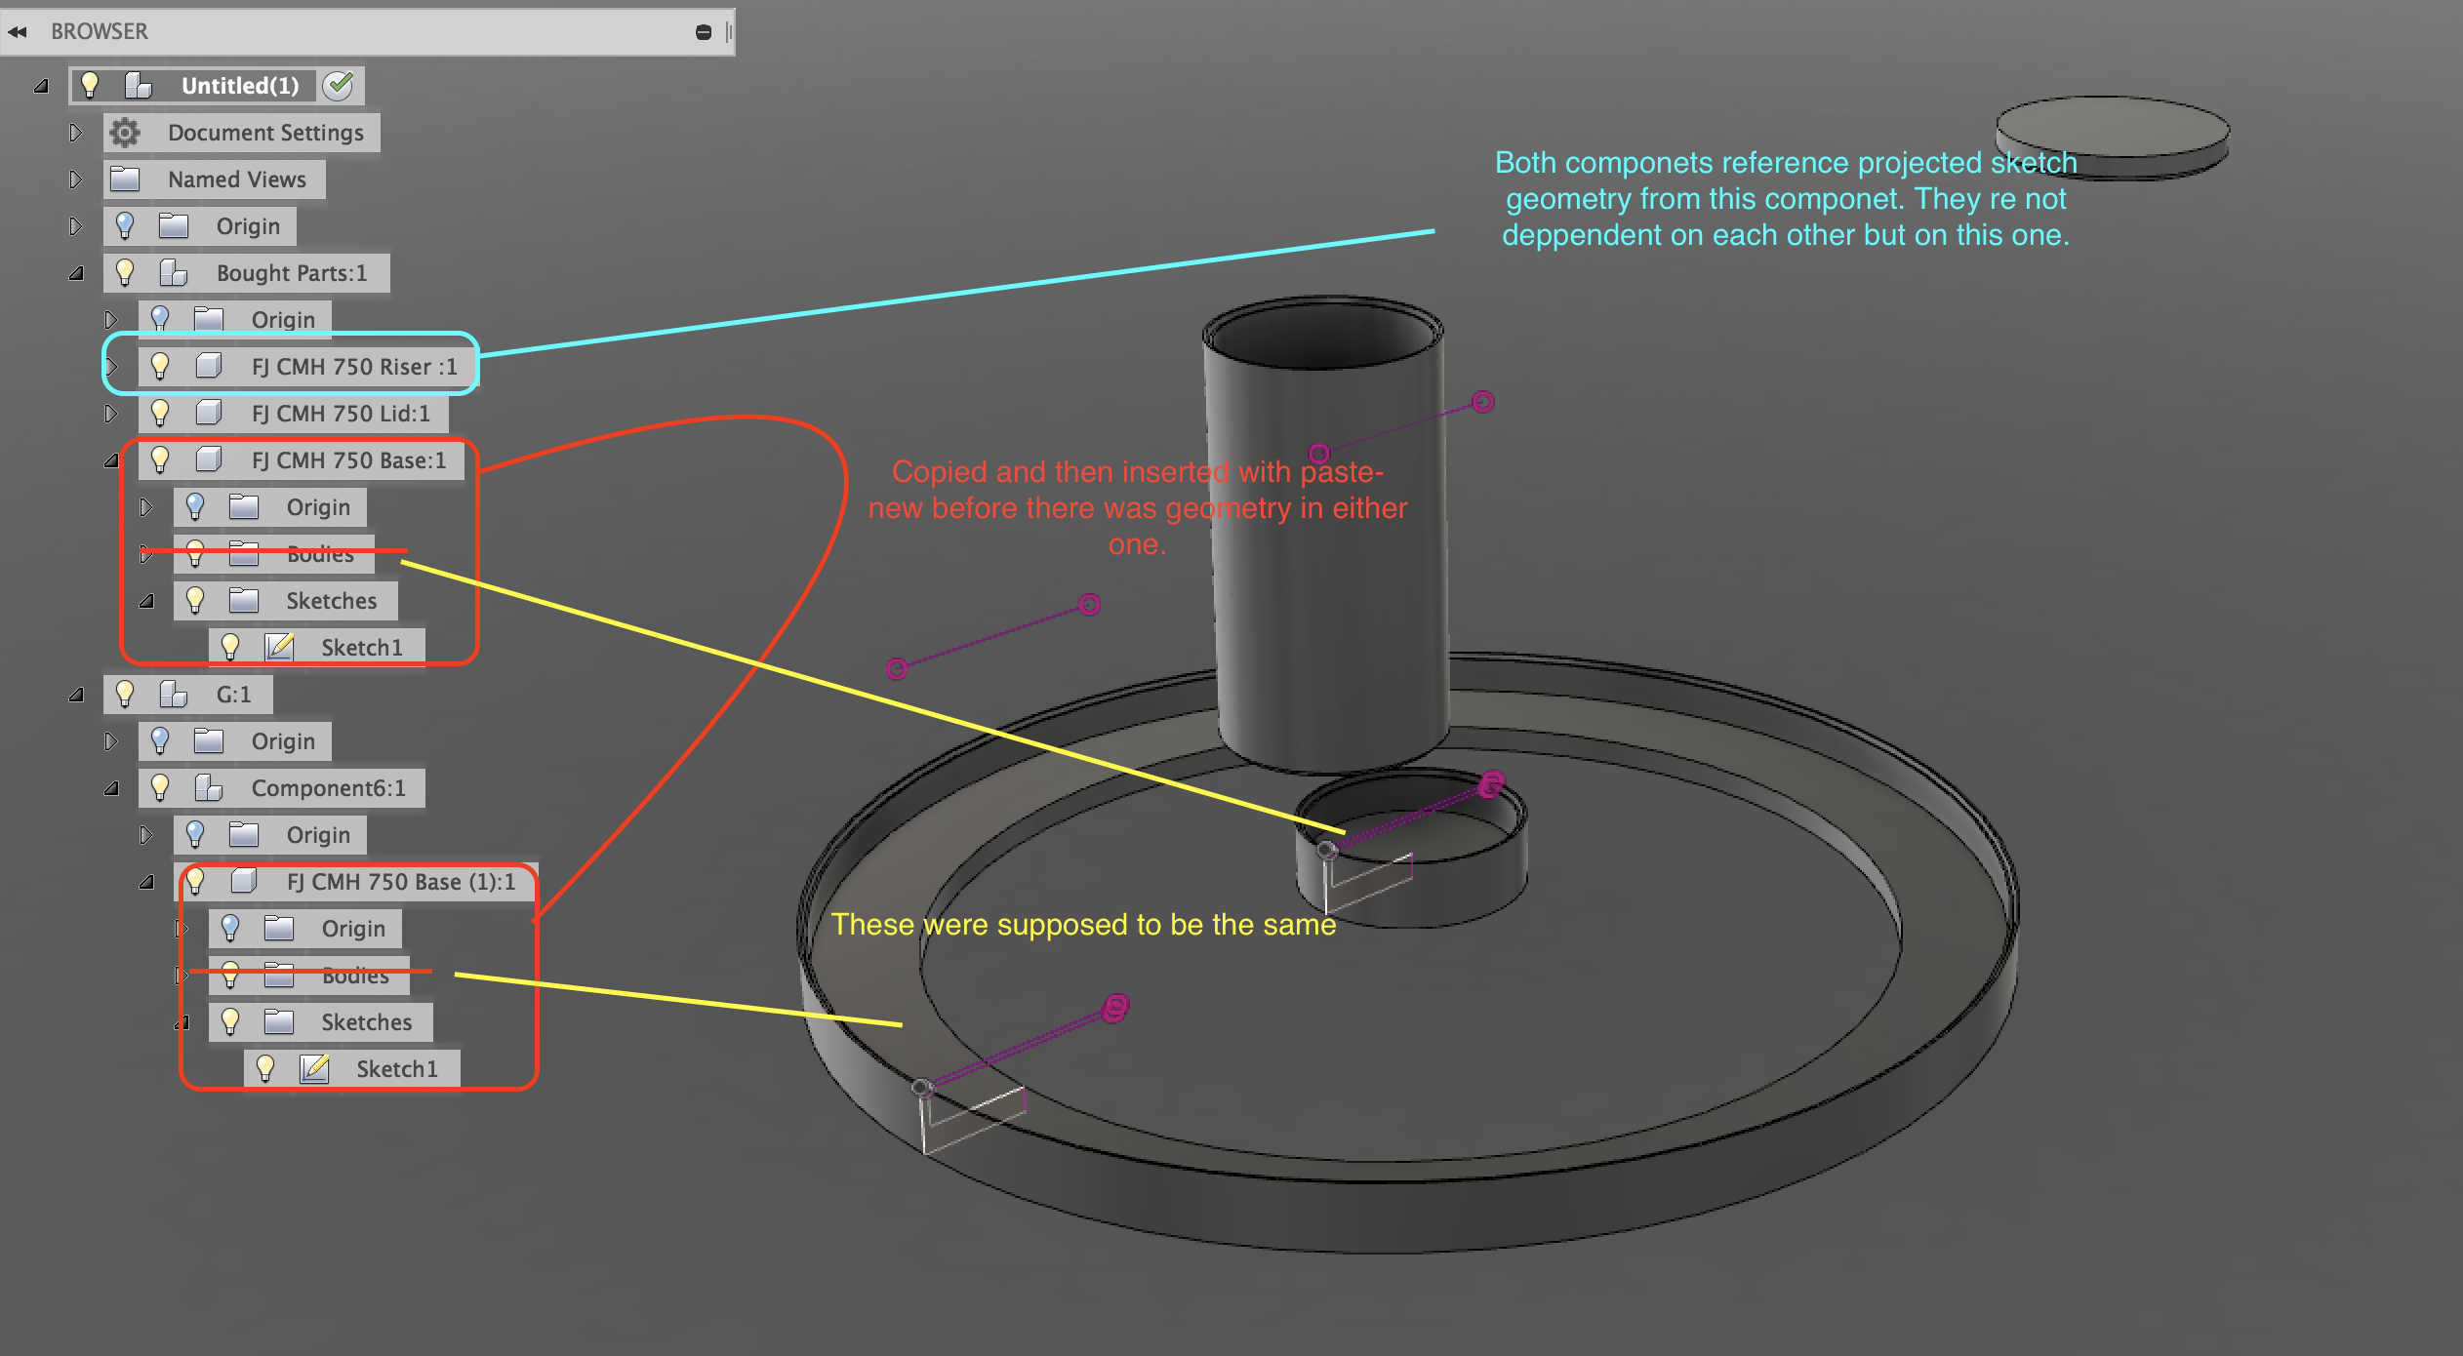Click the activate radio check beside Untitled(1)
Image resolution: width=2463 pixels, height=1356 pixels.
click(x=339, y=86)
